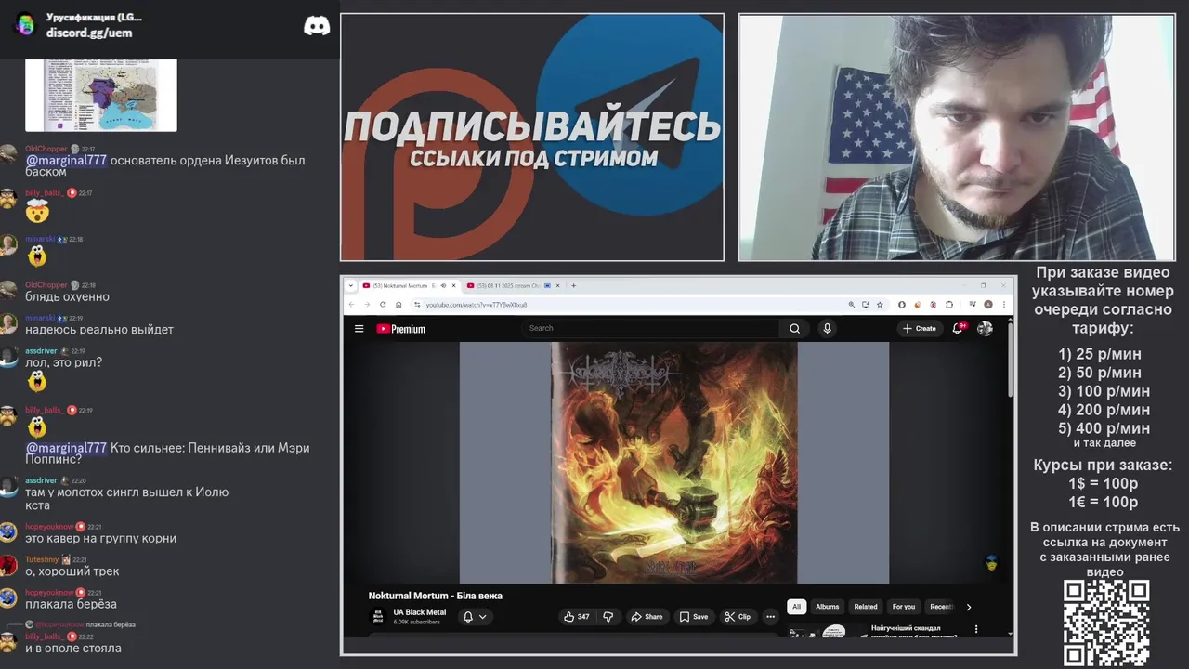The width and height of the screenshot is (1189, 669).
Task: Open the browser zoom magnifier icon
Action: pos(852,304)
